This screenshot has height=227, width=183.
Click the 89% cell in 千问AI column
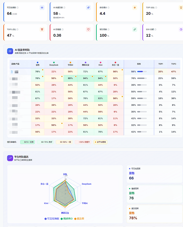tap(70, 78)
